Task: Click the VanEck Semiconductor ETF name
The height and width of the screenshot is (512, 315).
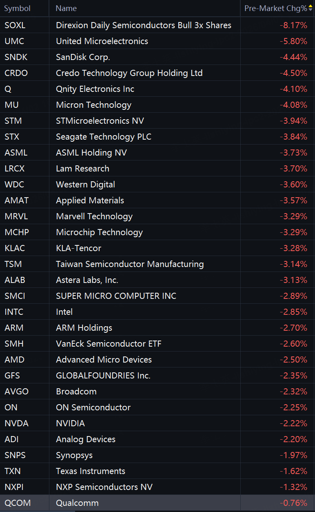Action: [x=109, y=344]
